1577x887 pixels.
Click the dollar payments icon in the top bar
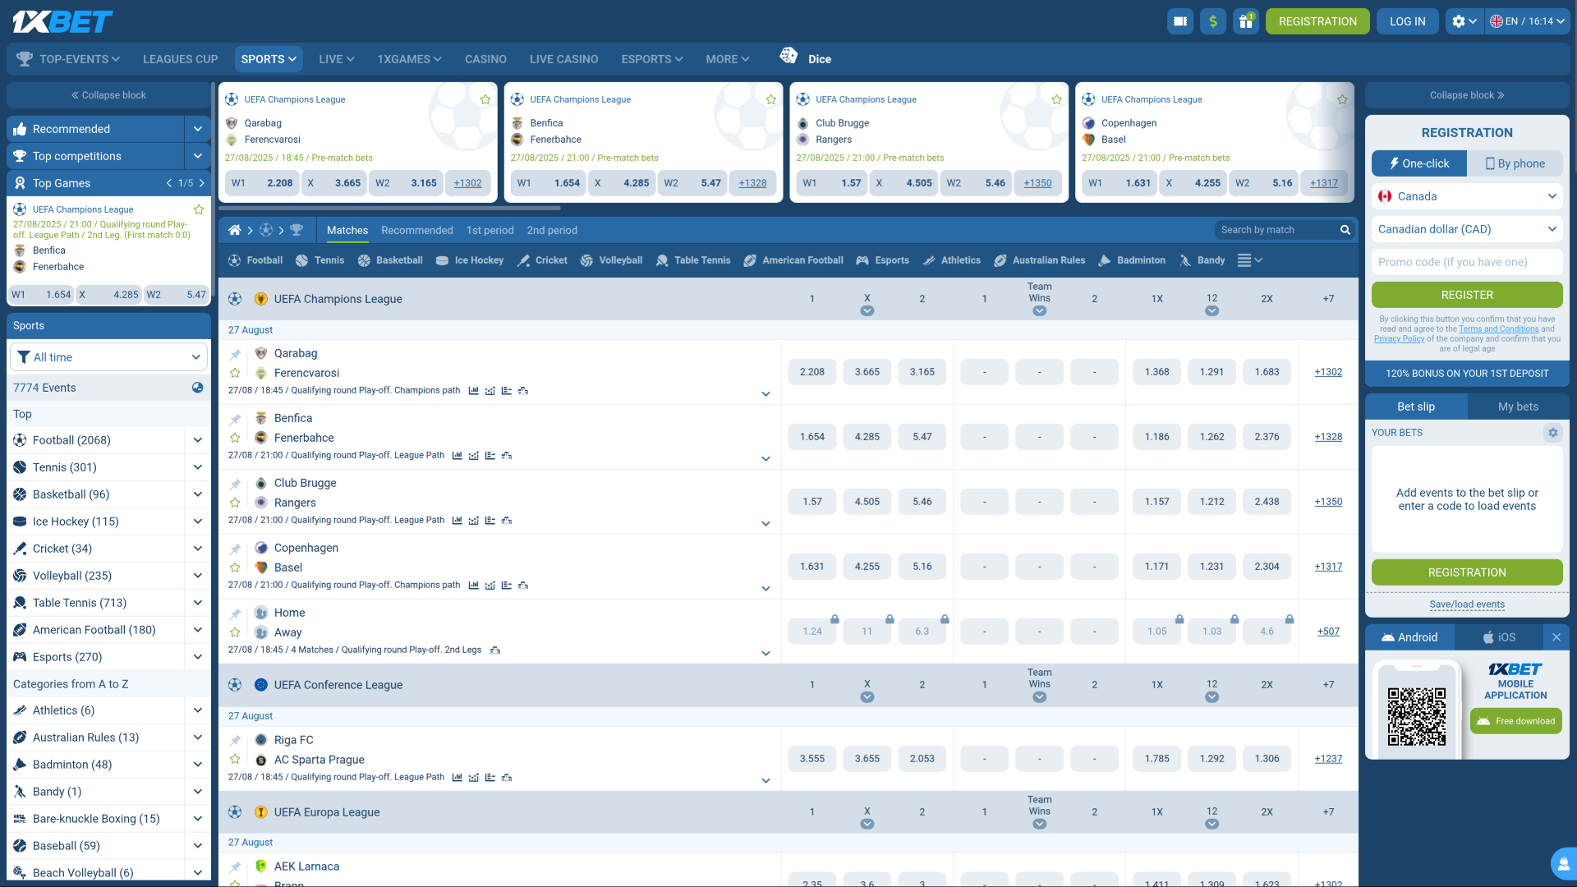coord(1213,21)
